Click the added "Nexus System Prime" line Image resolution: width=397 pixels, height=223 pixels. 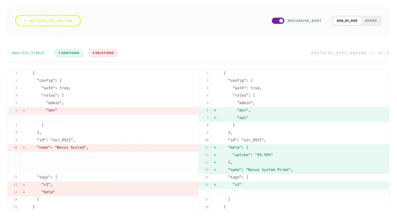coord(294,170)
